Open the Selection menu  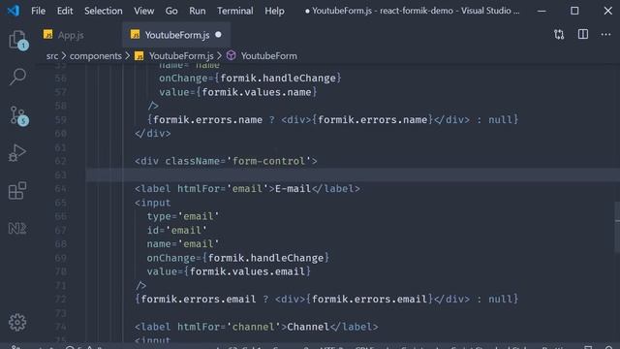coord(104,11)
